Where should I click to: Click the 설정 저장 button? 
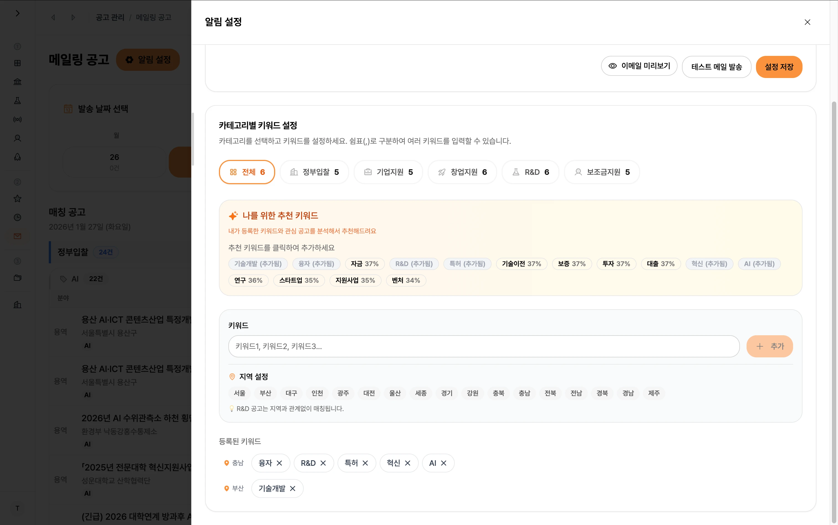pos(779,67)
